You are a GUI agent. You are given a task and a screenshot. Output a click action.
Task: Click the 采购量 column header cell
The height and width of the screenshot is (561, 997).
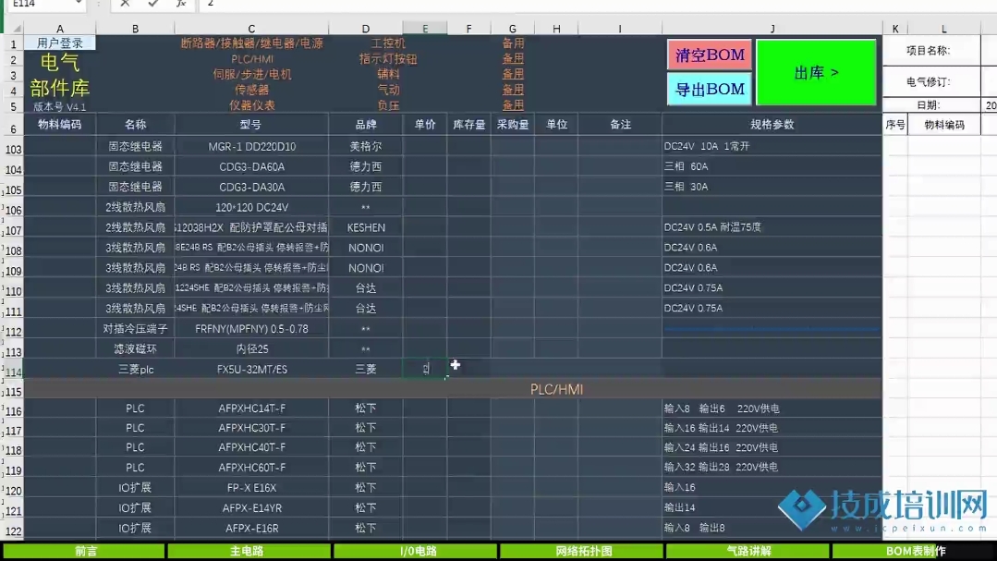(513, 125)
